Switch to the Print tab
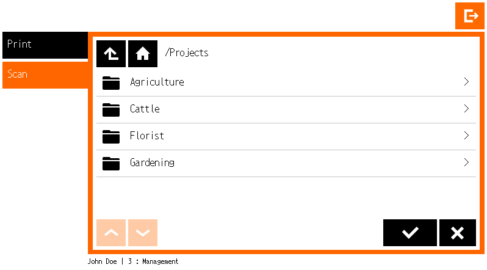This screenshot has height=270, width=487. [x=45, y=45]
